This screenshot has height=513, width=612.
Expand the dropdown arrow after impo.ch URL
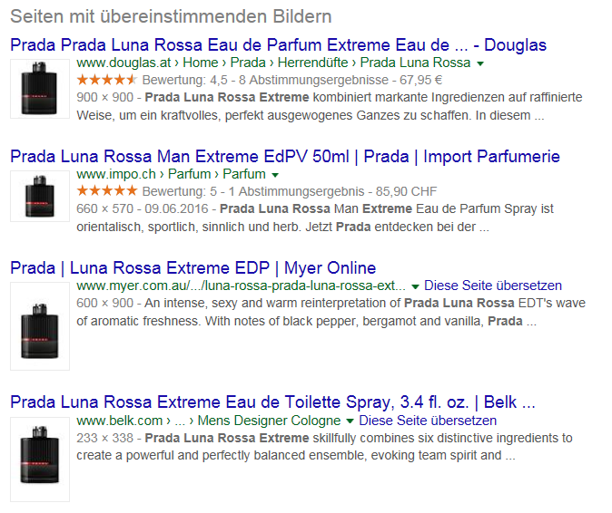coord(275,175)
